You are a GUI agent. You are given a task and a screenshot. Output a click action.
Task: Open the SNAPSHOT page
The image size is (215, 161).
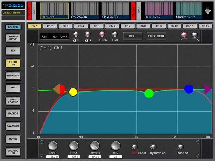coord(13,126)
